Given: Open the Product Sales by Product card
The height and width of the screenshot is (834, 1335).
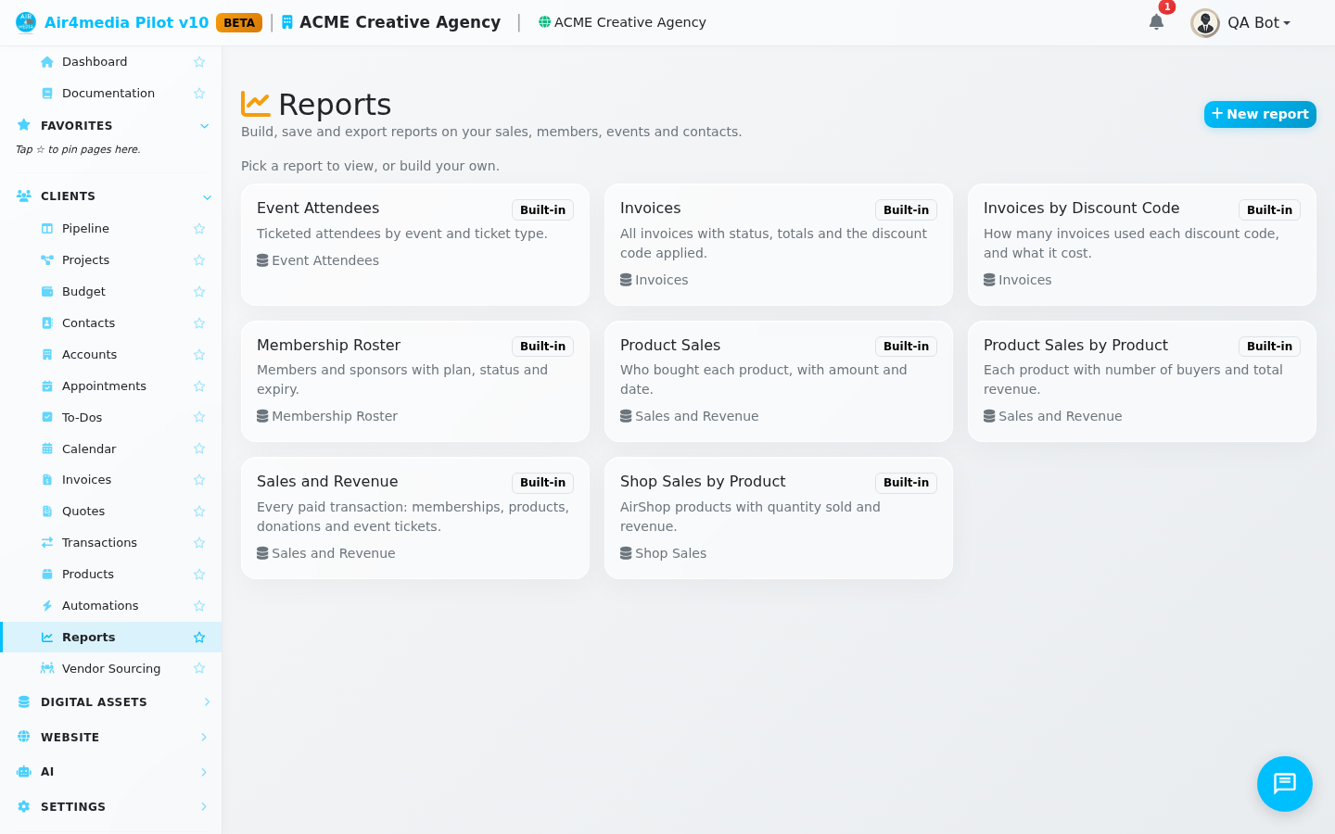Looking at the screenshot, I should [x=1142, y=381].
